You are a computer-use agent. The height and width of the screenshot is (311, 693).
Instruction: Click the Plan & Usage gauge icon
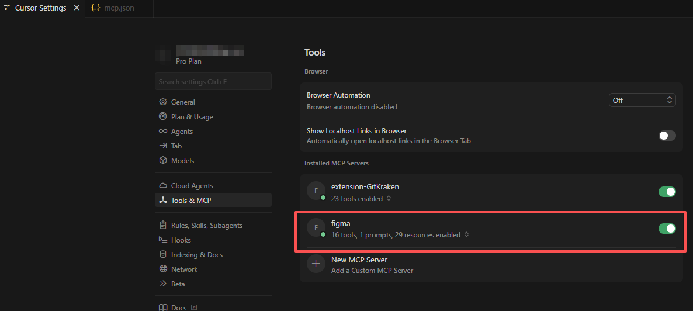162,116
